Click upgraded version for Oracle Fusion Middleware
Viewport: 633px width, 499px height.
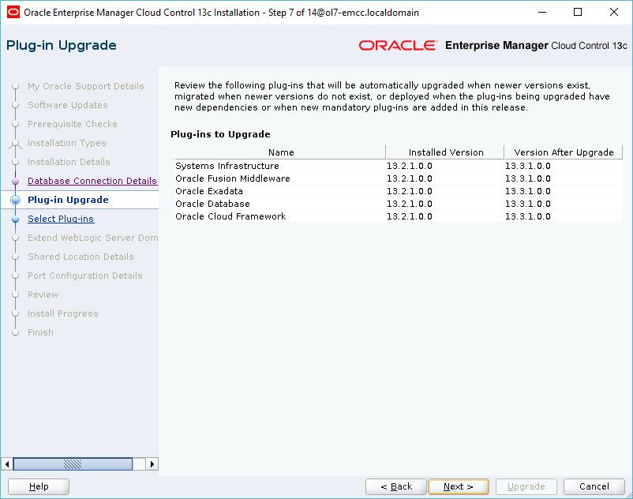coord(528,178)
